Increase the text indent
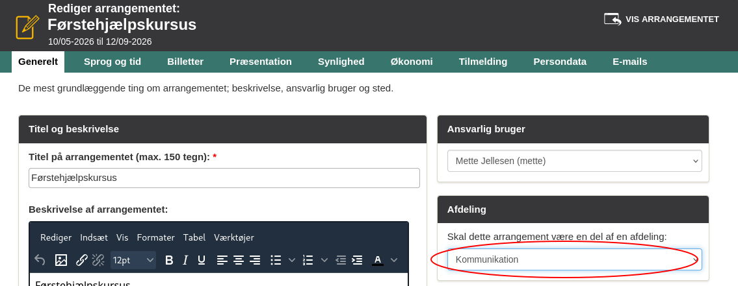This screenshot has width=738, height=286. [x=357, y=260]
